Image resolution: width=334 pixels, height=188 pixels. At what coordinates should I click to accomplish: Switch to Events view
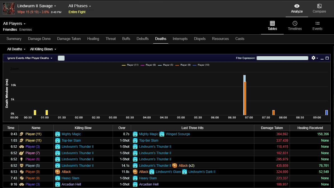coord(318,26)
